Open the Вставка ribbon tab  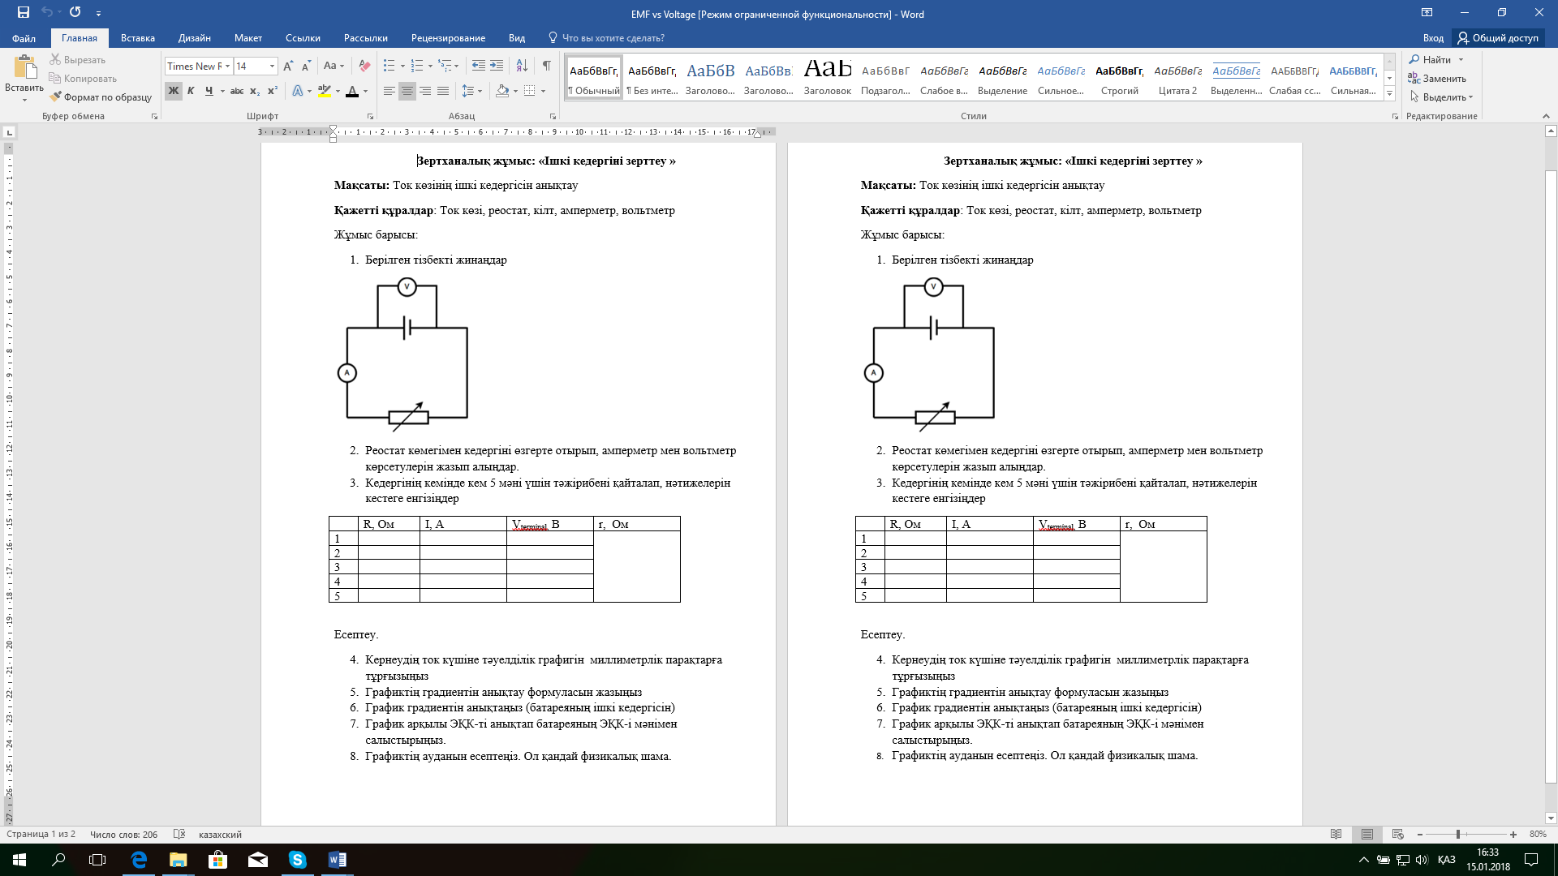click(137, 37)
